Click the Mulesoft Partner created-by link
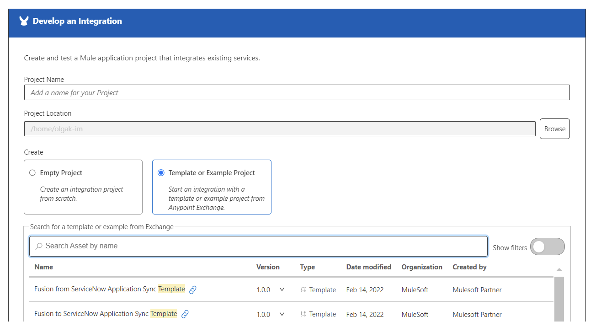This screenshot has width=601, height=327. 477,289
